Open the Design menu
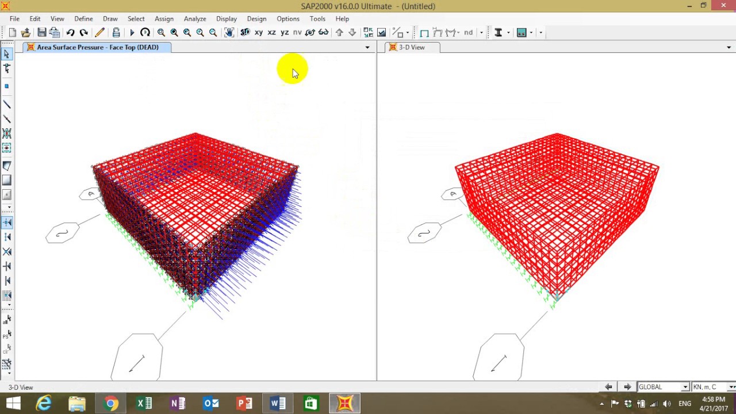The width and height of the screenshot is (736, 414). click(x=256, y=19)
